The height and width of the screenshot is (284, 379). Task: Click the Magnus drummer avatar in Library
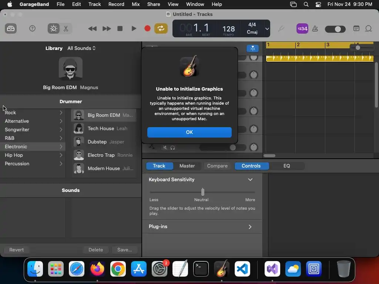71,68
